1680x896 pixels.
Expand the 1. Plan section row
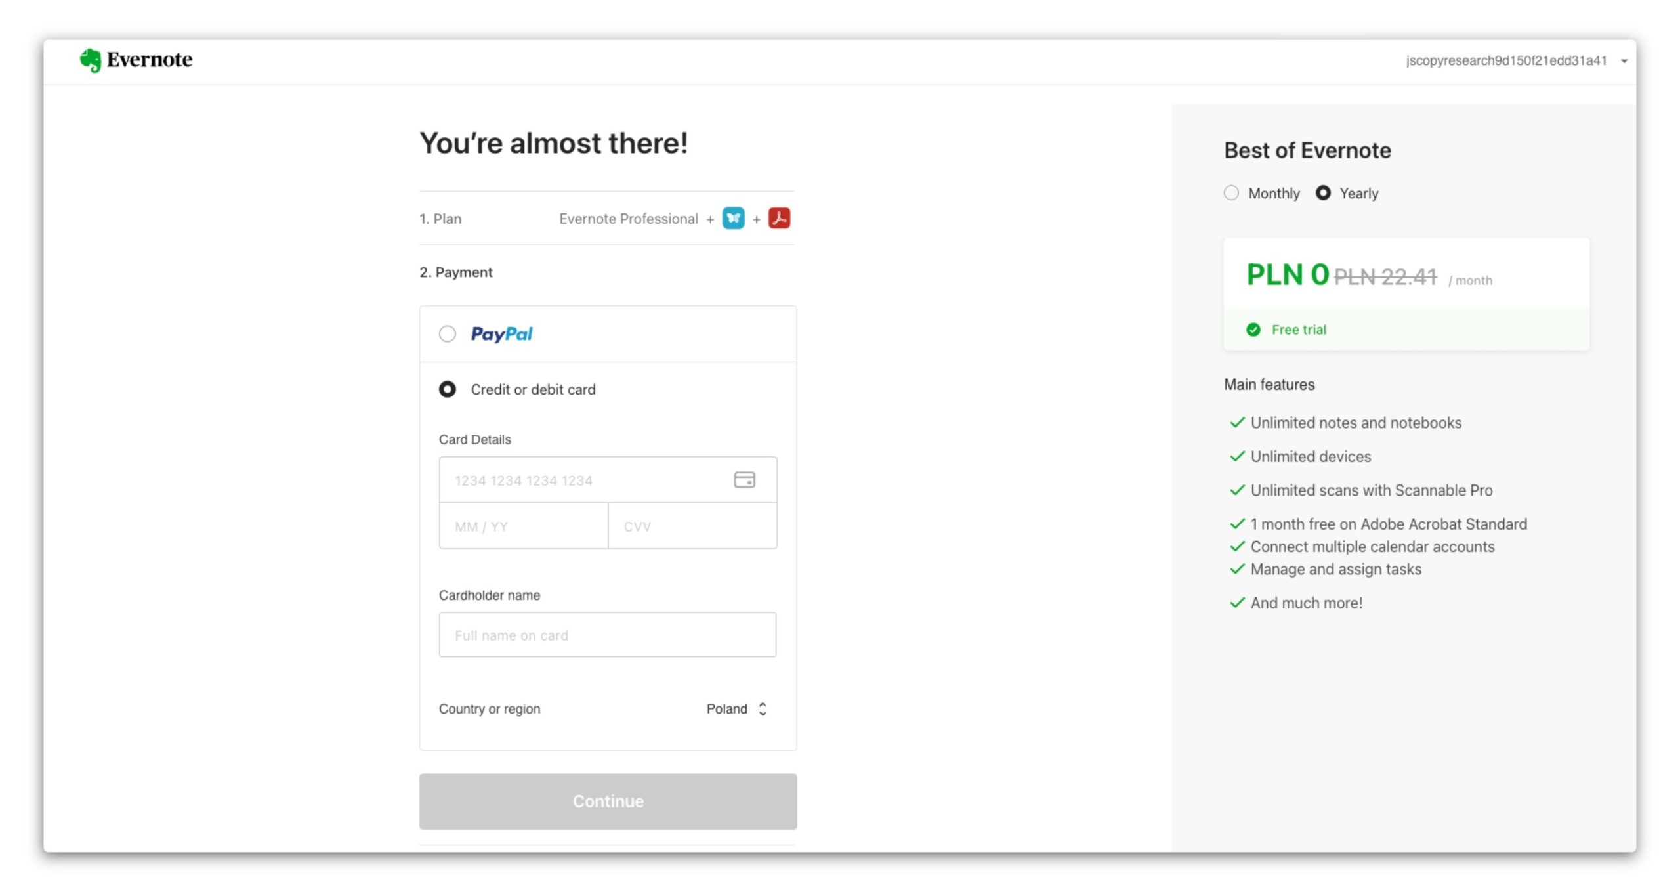[x=606, y=219]
